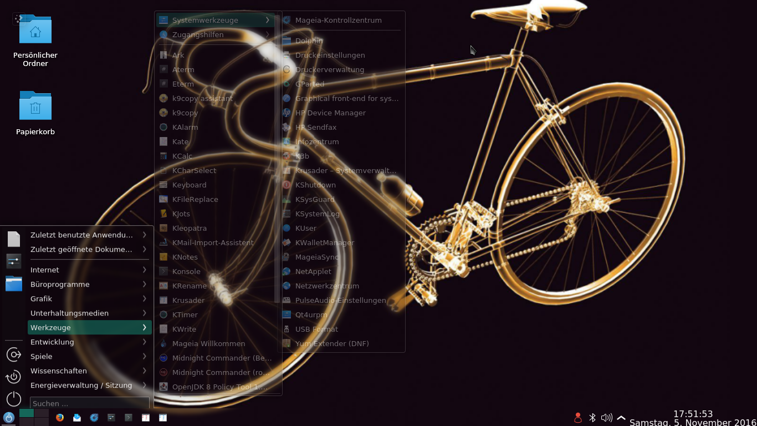The height and width of the screenshot is (426, 757).
Task: Open Energieverwaltung / Sitzung menu entry
Action: [90, 385]
